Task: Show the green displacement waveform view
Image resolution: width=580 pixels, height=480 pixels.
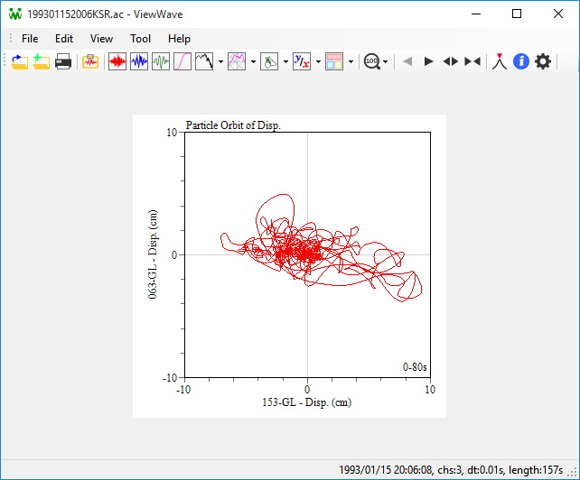Action: pos(161,61)
